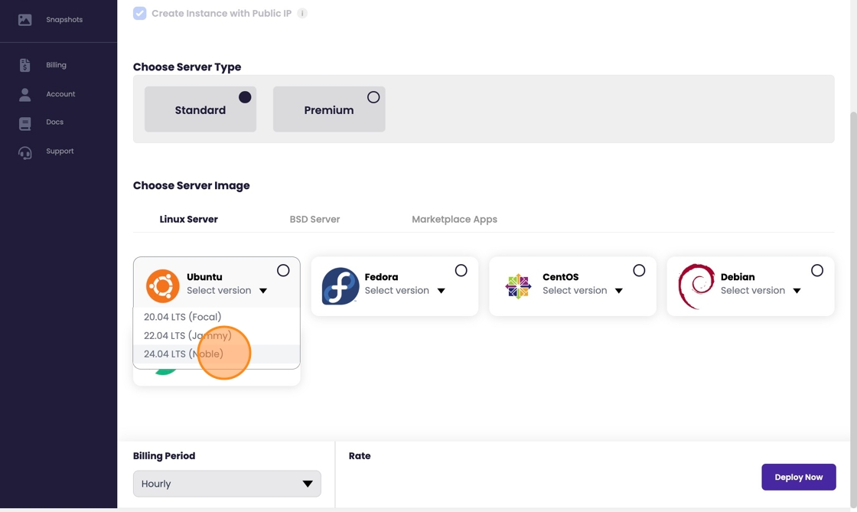This screenshot has width=857, height=512.
Task: Expand the CentOS Select version dropdown
Action: 582,291
